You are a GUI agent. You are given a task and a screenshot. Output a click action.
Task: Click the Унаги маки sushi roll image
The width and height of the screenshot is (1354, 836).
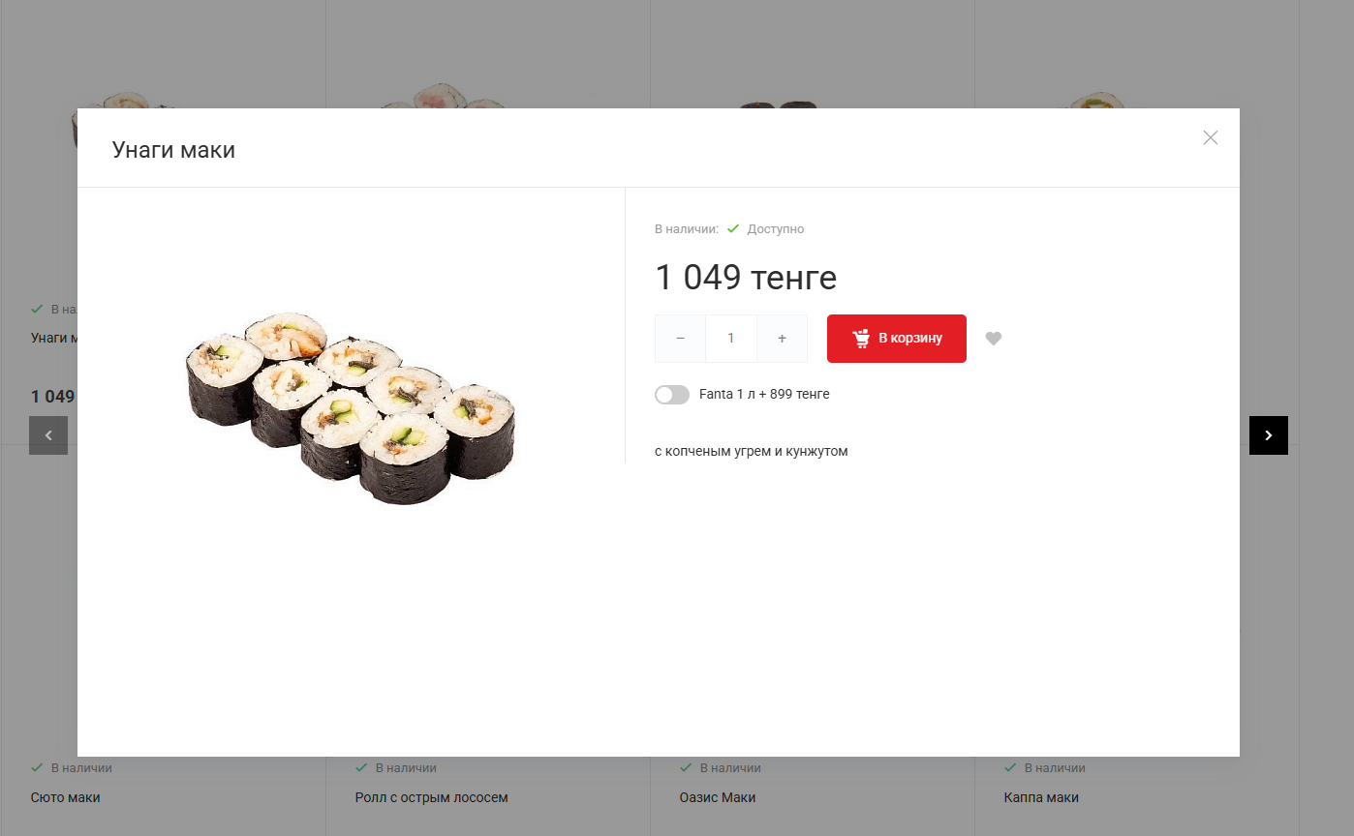point(351,408)
